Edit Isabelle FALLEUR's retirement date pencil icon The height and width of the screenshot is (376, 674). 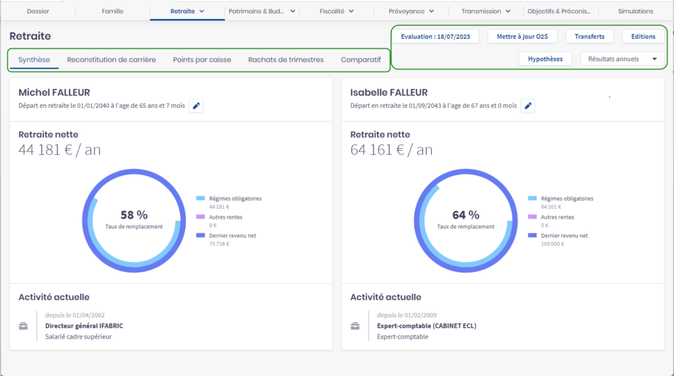(528, 105)
